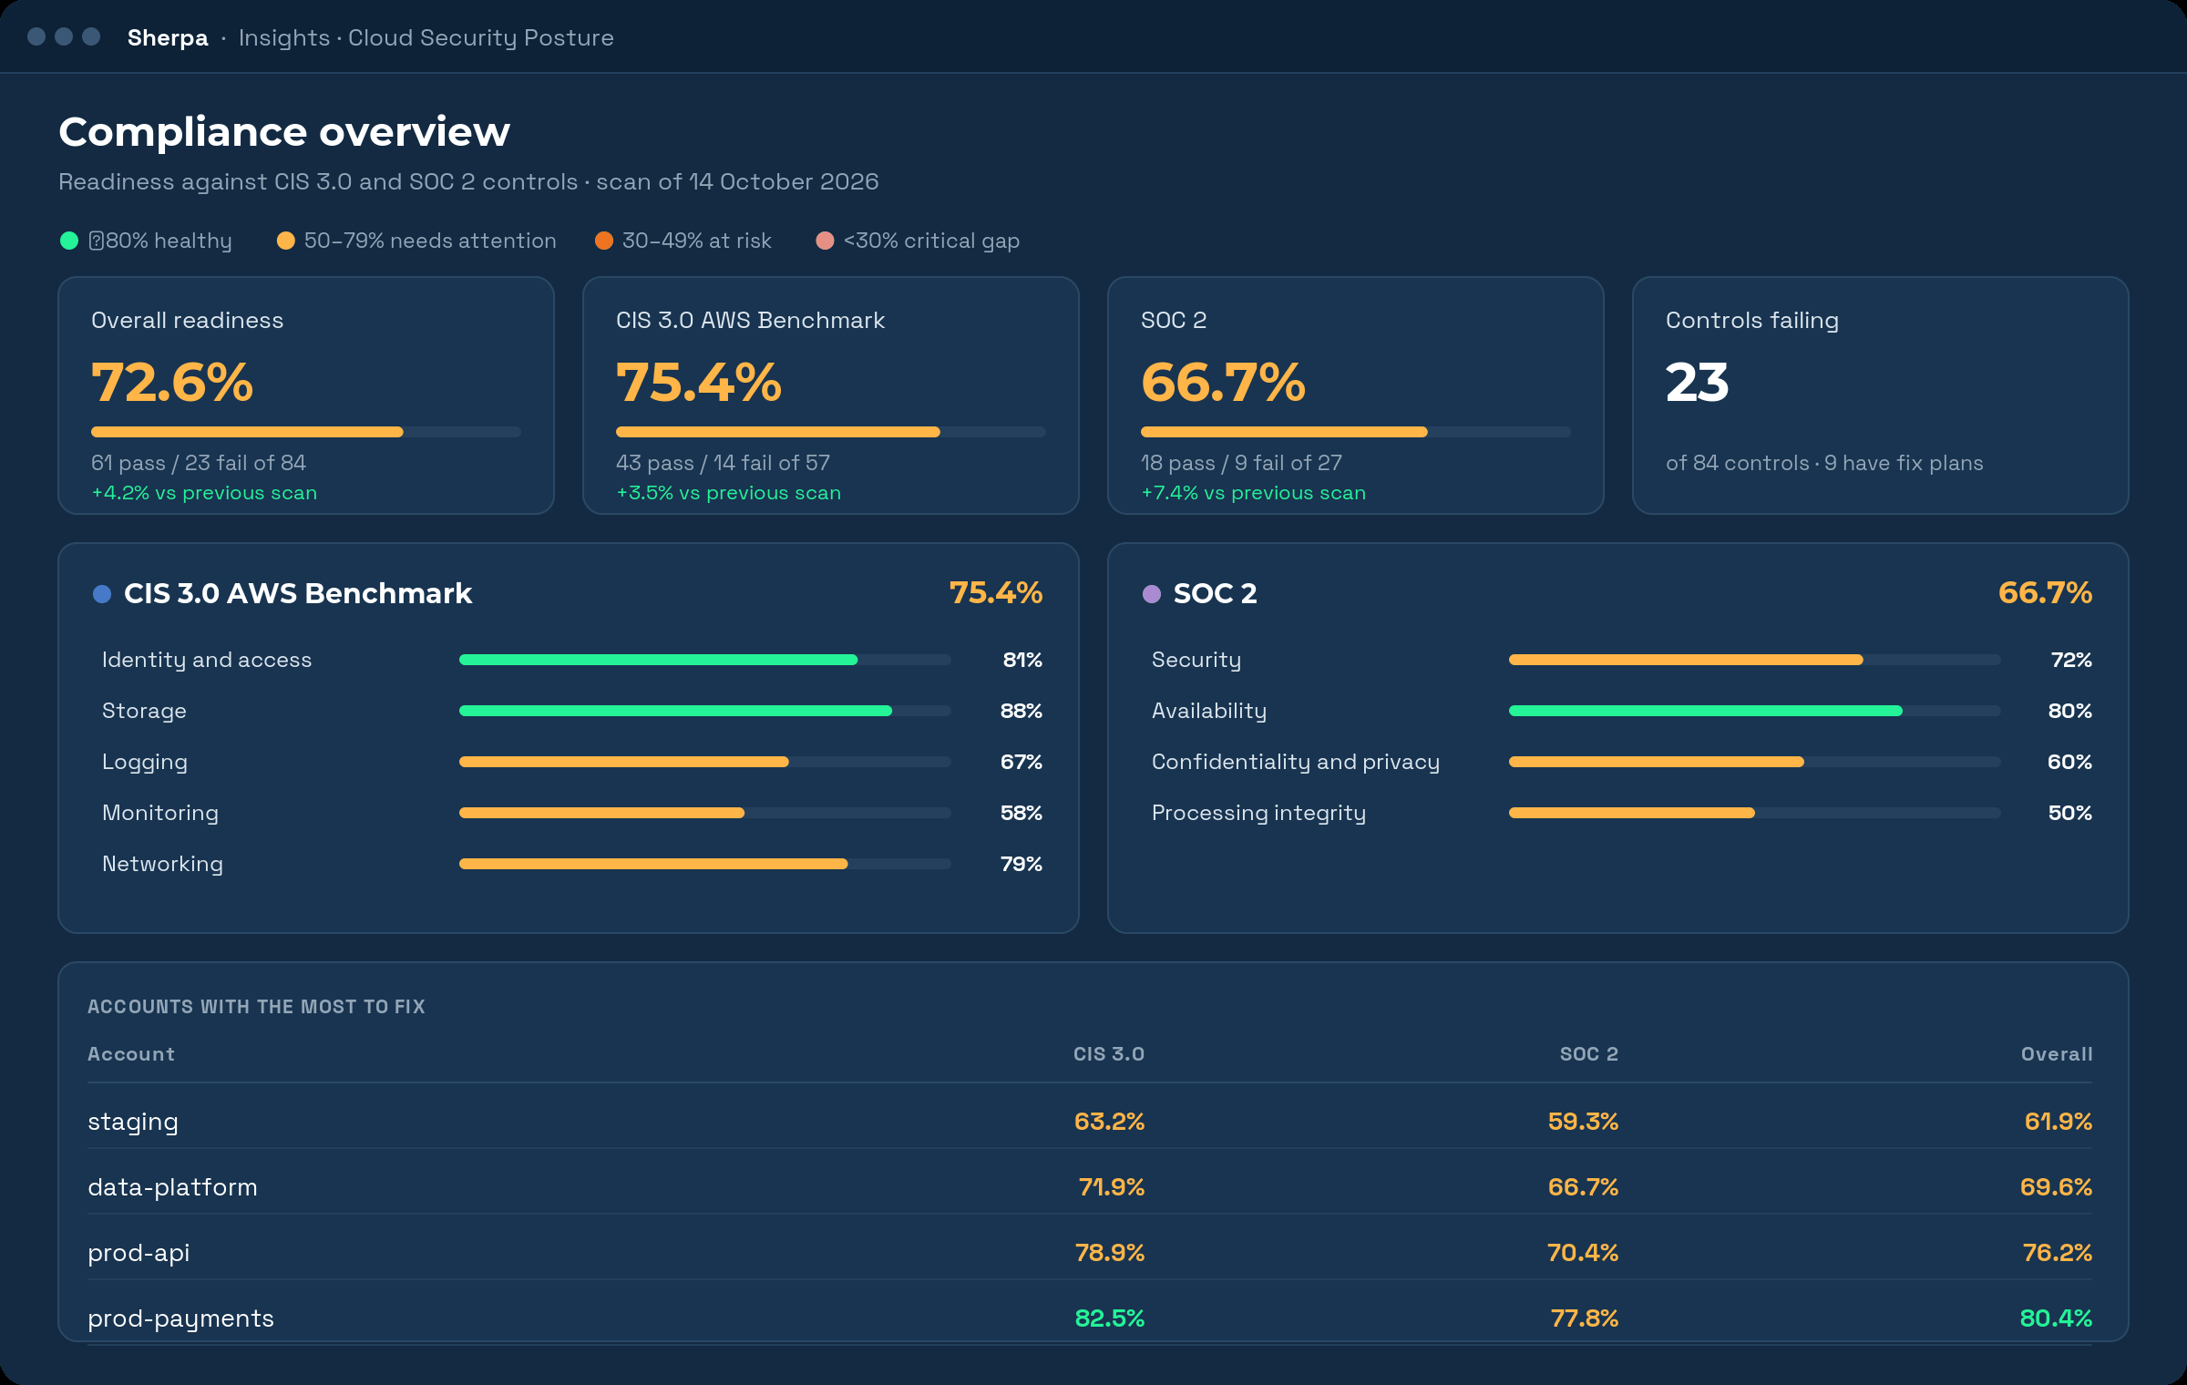Click the Security 72% value
Image resolution: width=2187 pixels, height=1385 pixels.
(2071, 660)
